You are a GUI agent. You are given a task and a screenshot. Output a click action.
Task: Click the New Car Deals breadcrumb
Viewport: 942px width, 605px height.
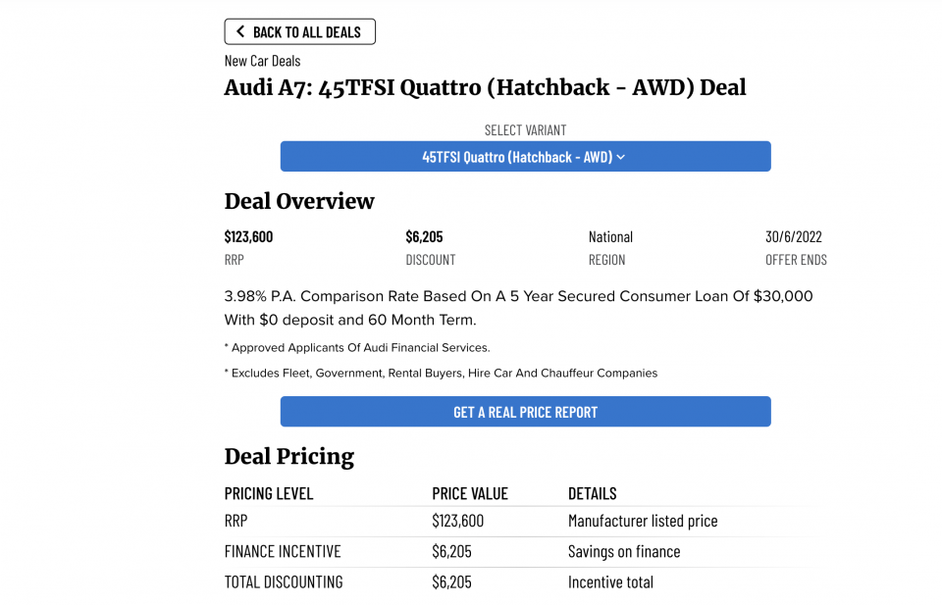click(263, 61)
